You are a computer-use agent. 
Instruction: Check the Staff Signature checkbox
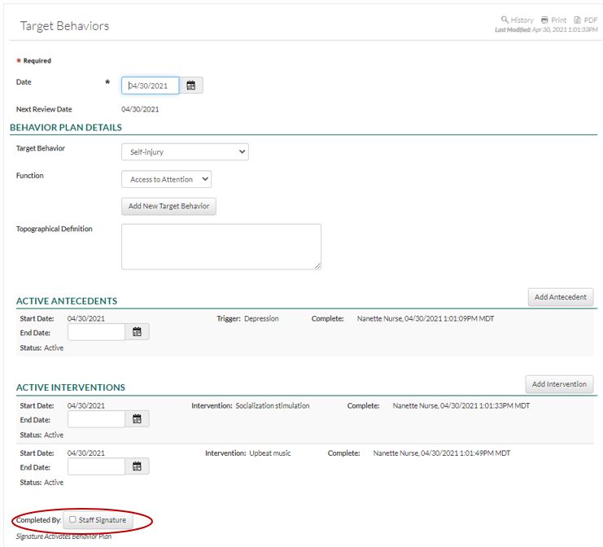[73, 519]
